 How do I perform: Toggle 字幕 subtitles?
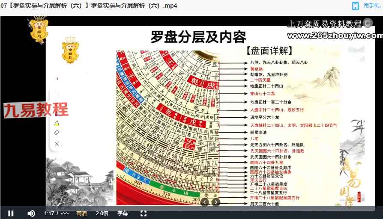click(x=123, y=213)
